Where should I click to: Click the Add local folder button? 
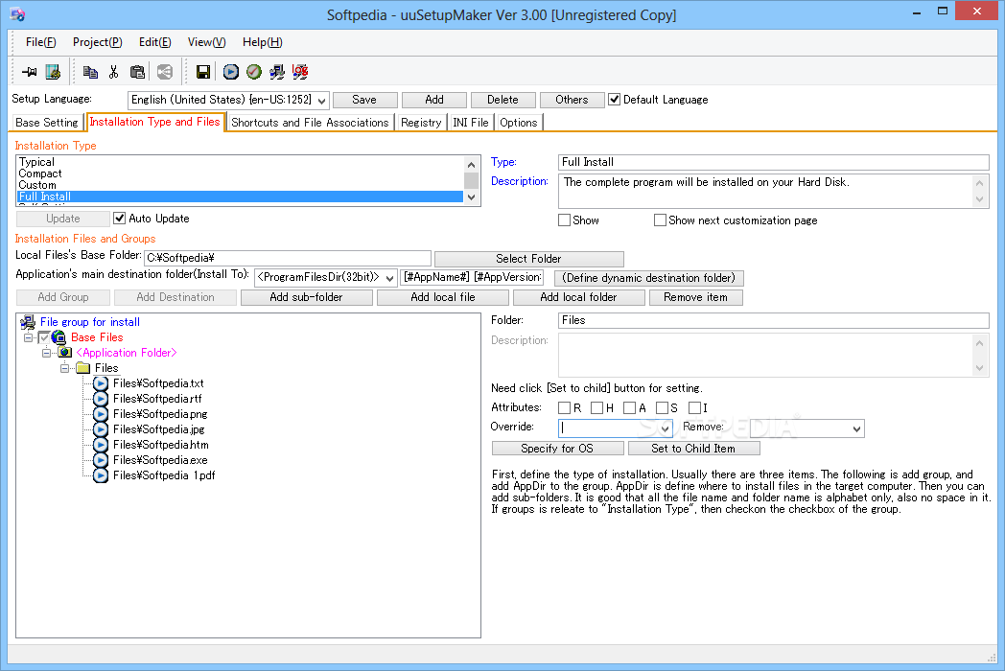(579, 297)
